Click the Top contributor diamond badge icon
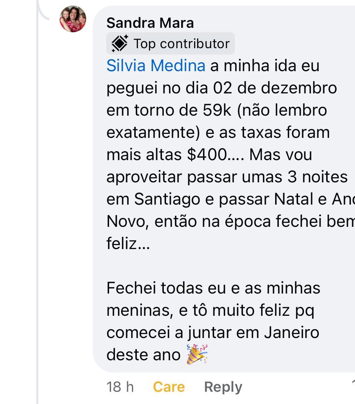Screen dimensions: 355x404 [119, 44]
